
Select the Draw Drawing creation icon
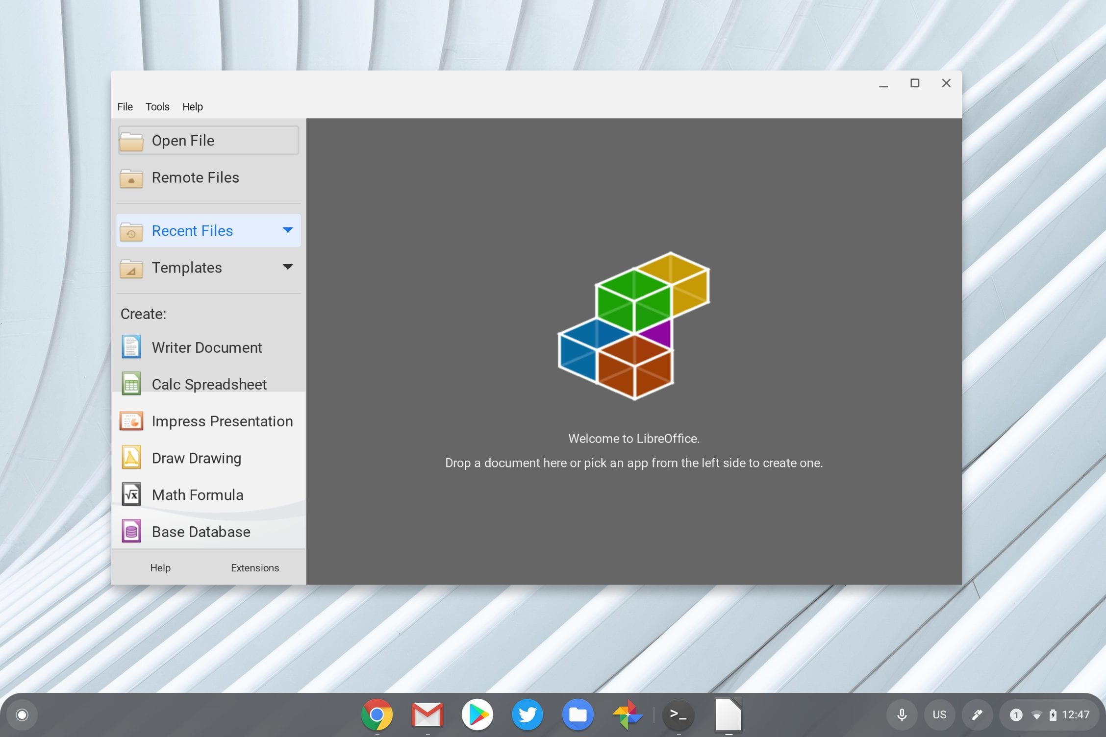(132, 457)
